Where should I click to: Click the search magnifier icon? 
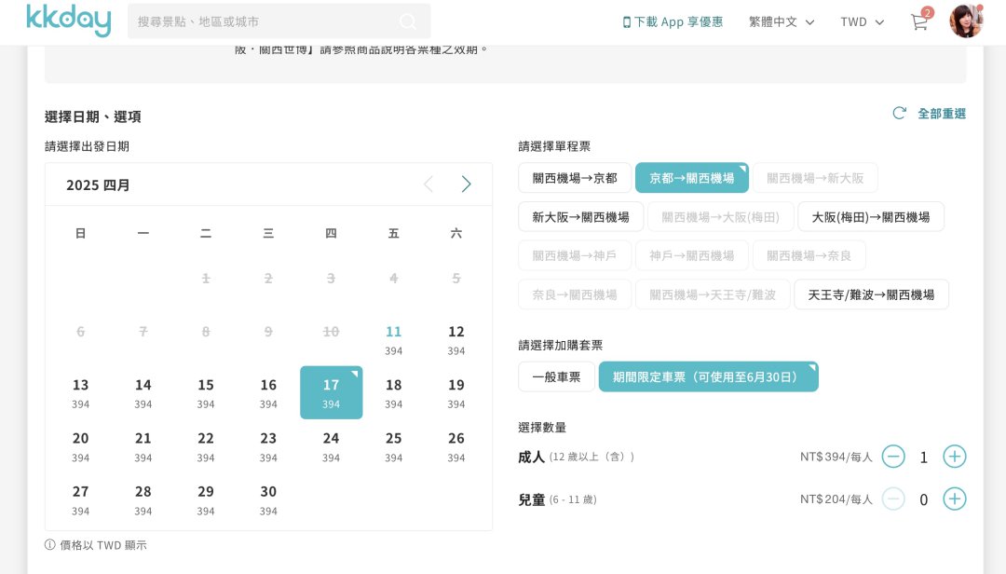pos(407,21)
